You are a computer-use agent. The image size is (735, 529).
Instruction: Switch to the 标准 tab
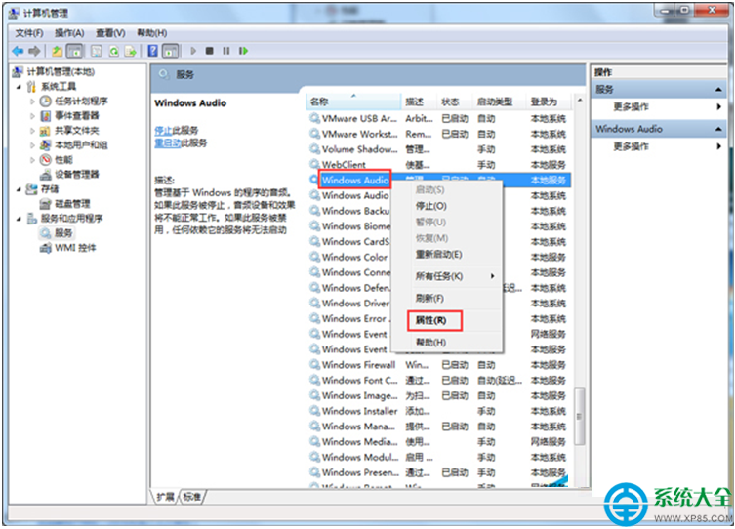pos(191,497)
